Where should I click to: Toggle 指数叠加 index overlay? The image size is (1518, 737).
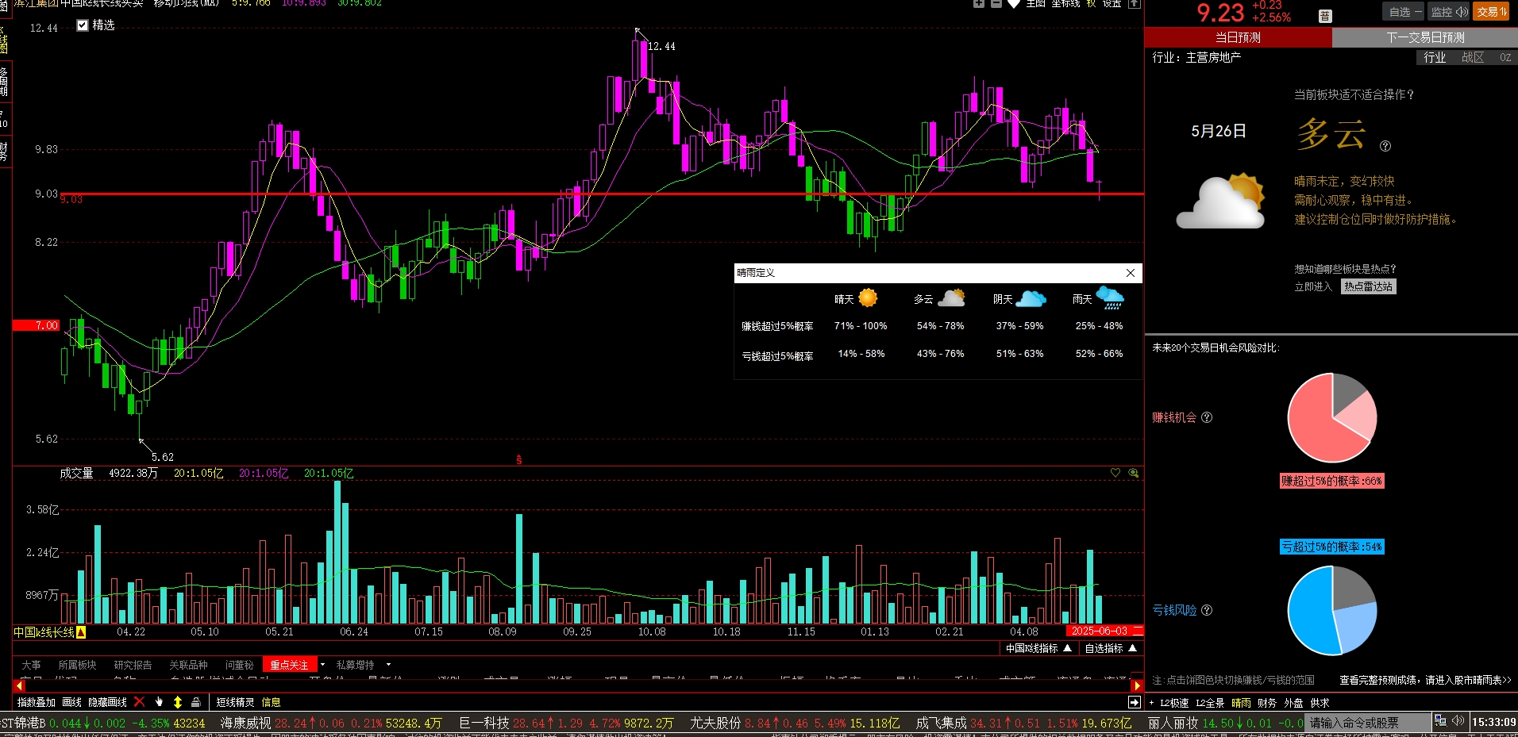(x=37, y=702)
